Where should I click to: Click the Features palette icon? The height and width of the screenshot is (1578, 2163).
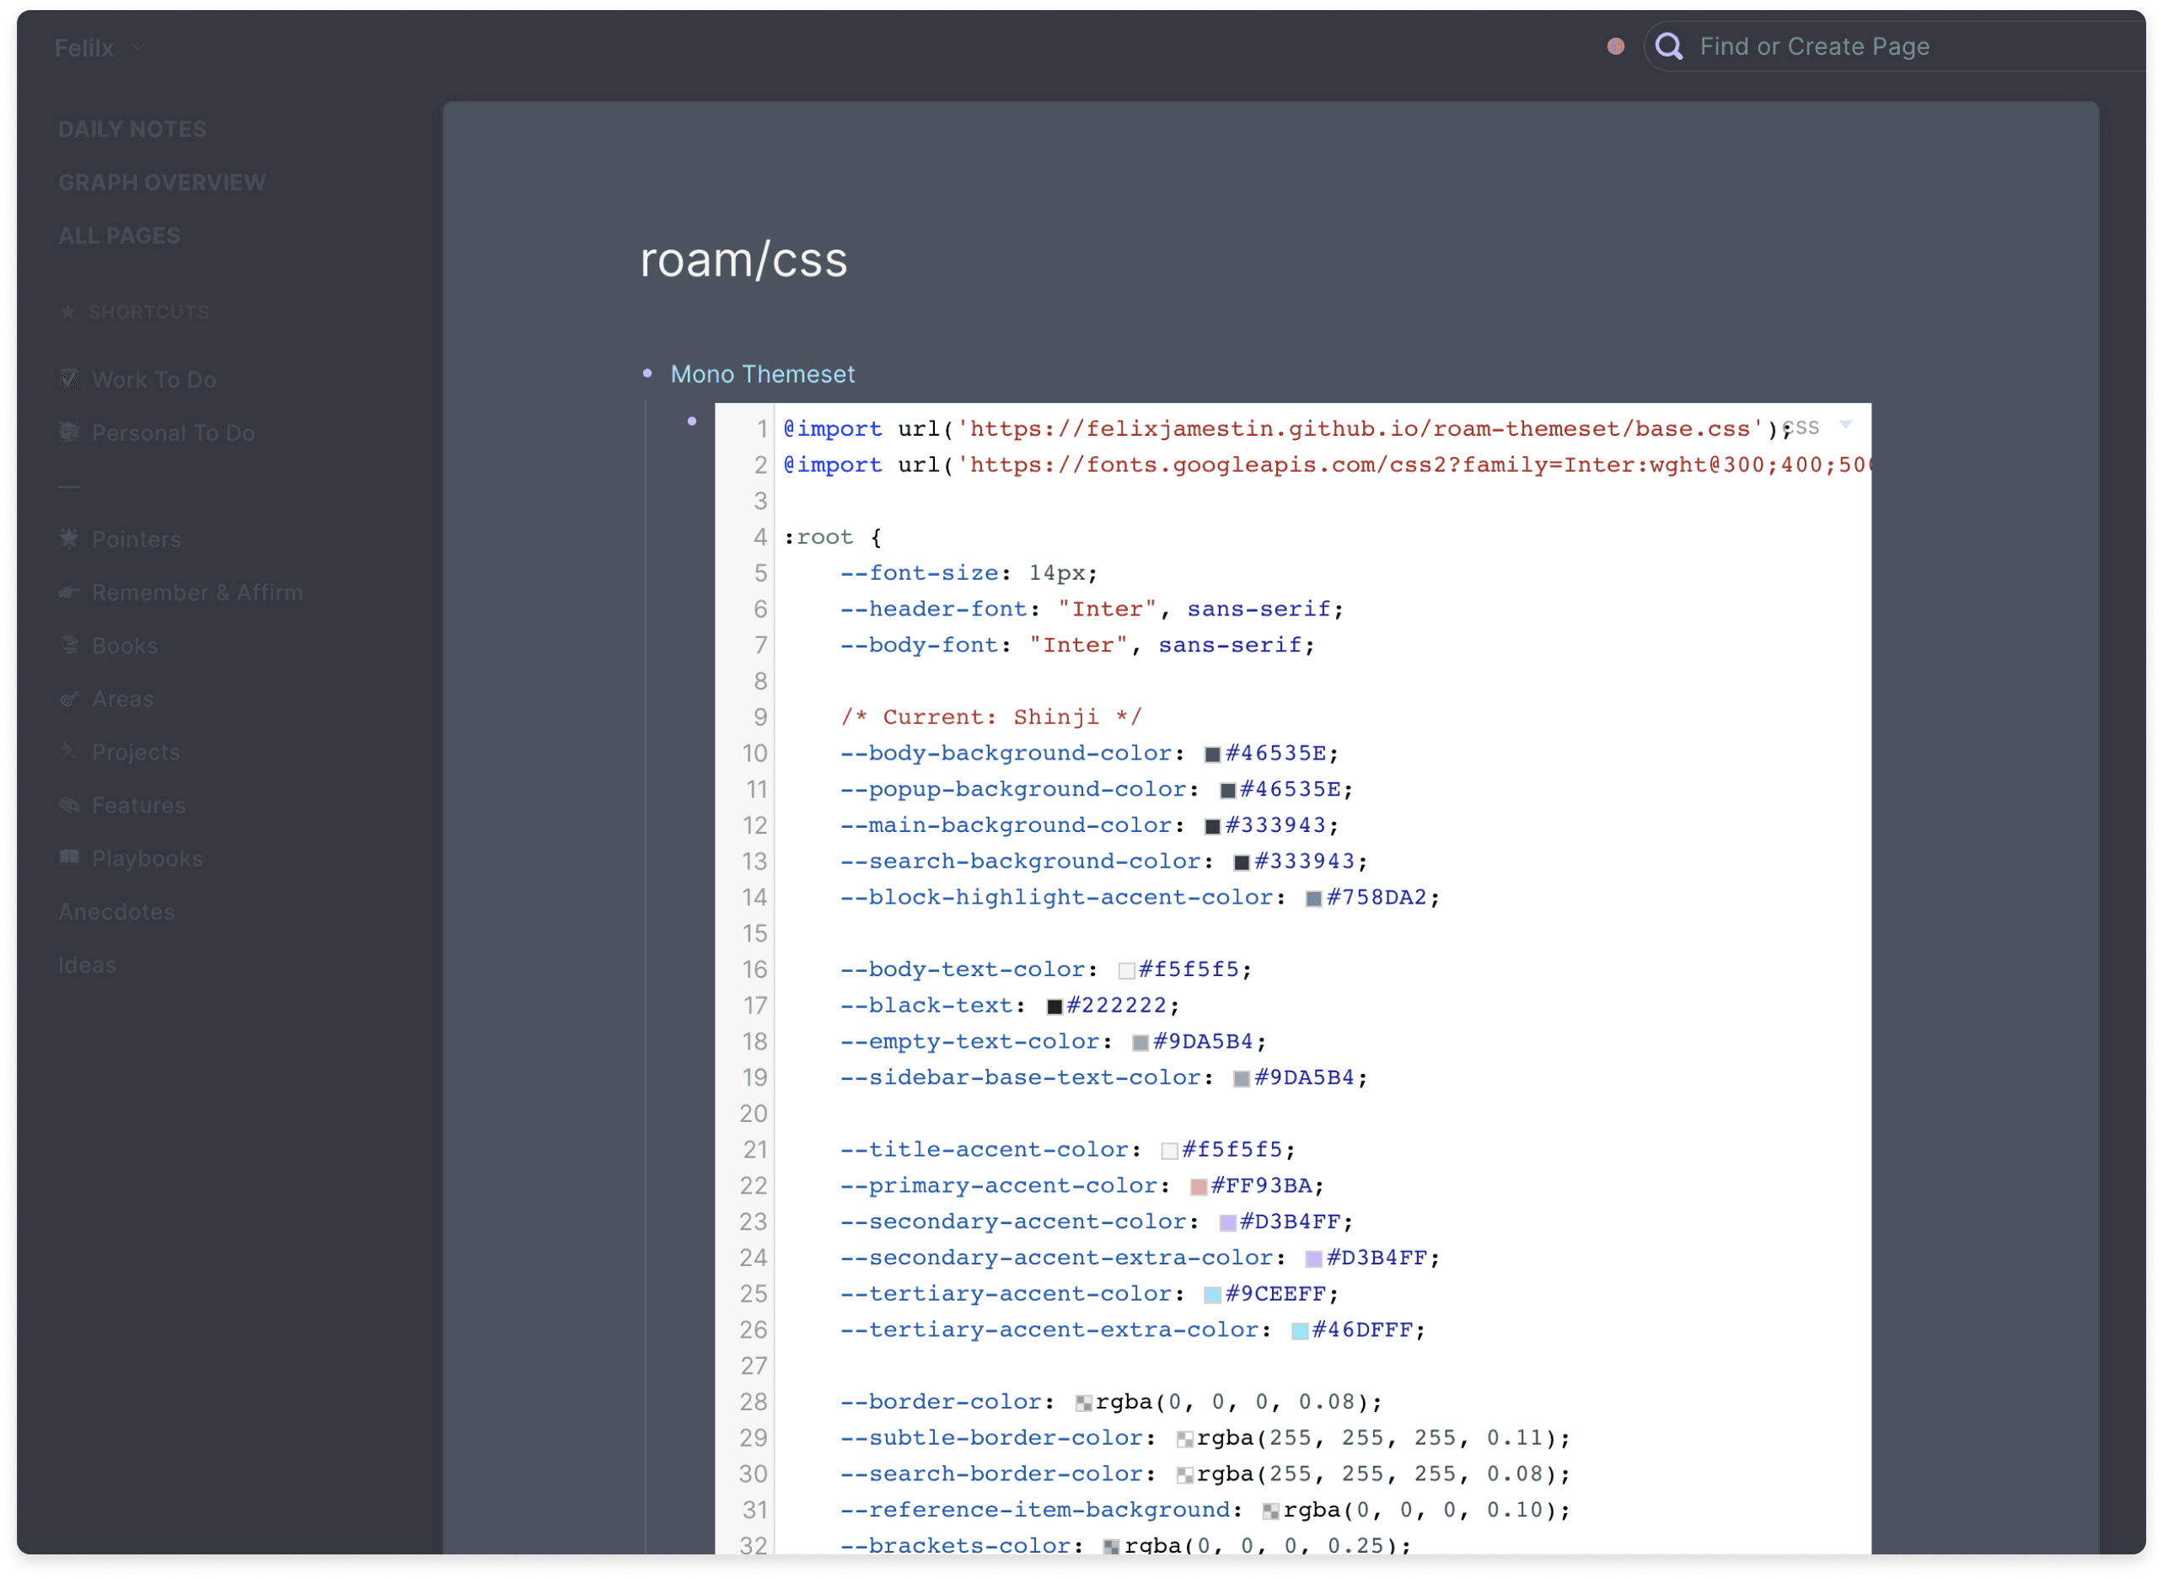[x=69, y=805]
